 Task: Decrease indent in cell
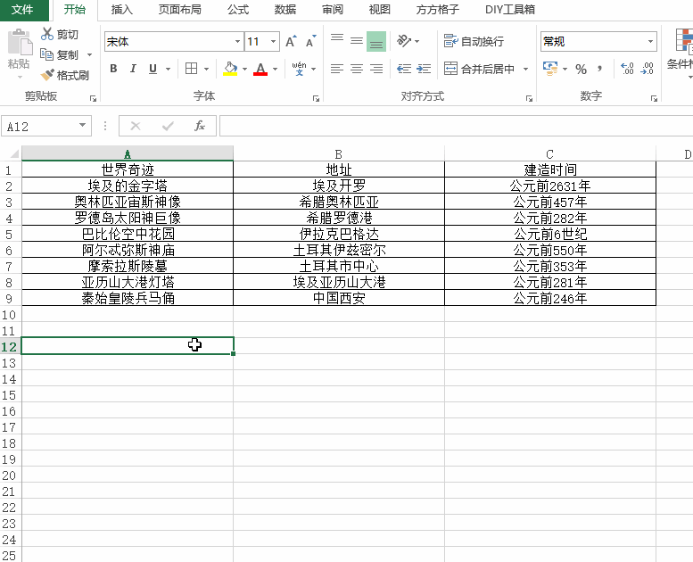404,69
